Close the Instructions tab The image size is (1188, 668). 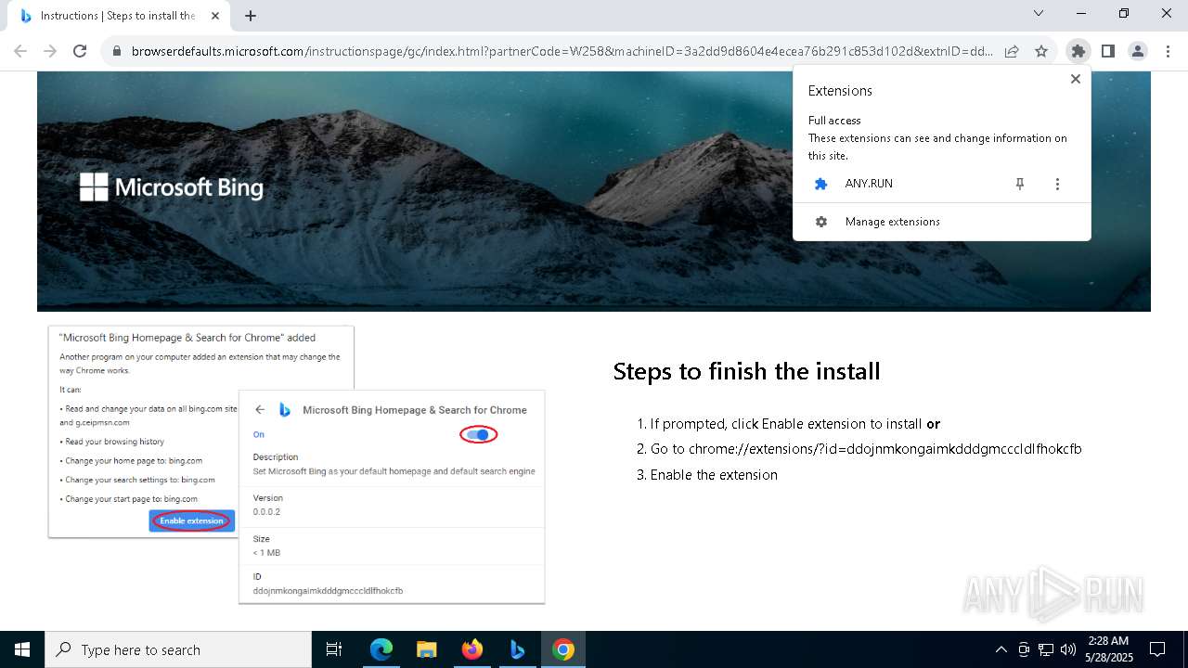[215, 16]
